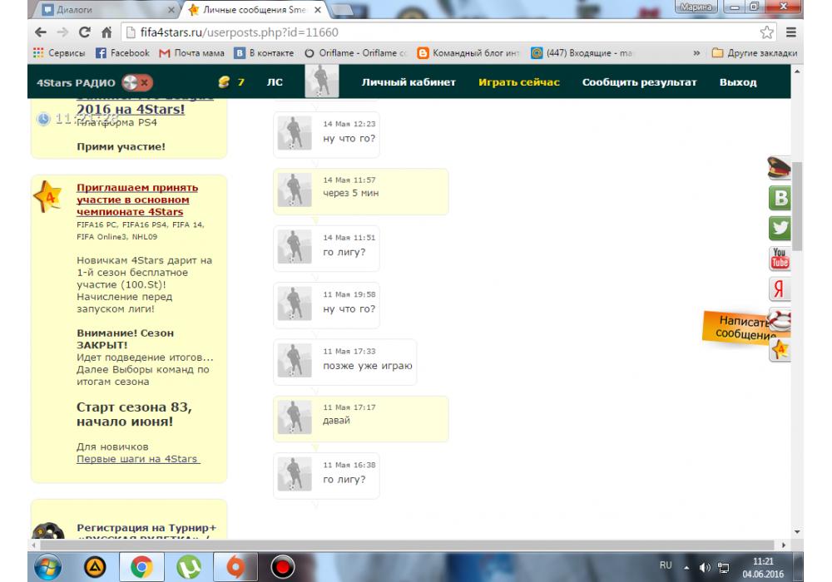Click the gold coins balance icon
This screenshot has width=832, height=582.
pos(223,82)
